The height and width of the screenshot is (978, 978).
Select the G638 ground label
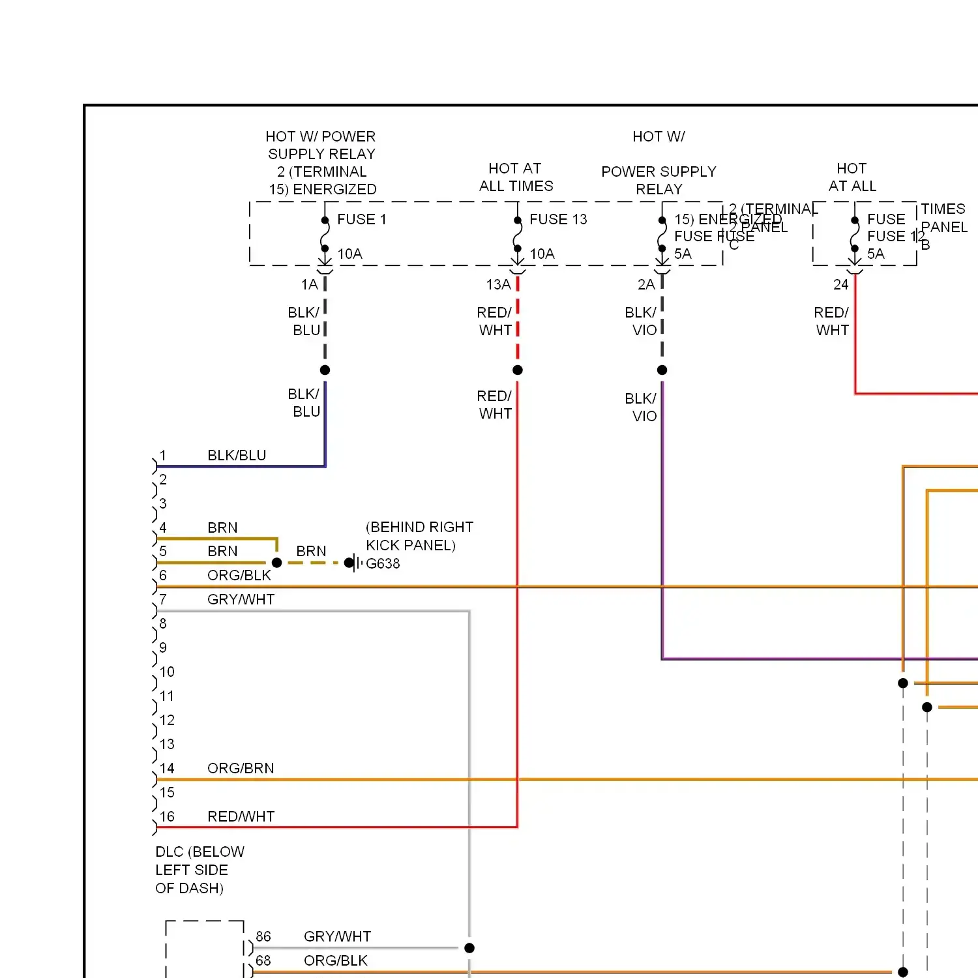(383, 563)
